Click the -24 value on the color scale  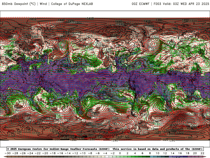(30, 153)
